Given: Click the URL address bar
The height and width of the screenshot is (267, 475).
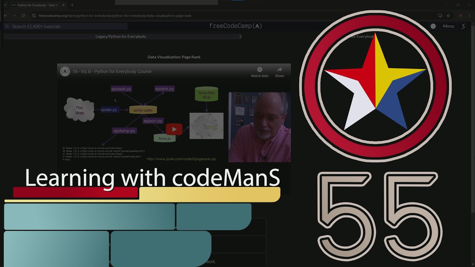Looking at the screenshot, I should [234, 16].
